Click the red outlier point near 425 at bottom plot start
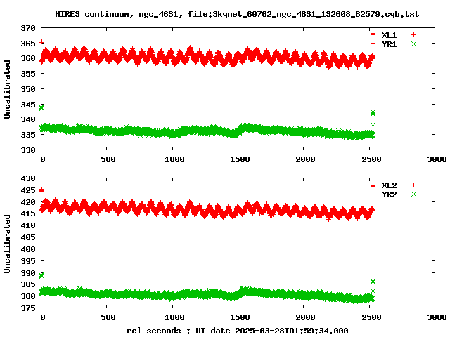This screenshot has height=337, width=450. click(x=41, y=190)
